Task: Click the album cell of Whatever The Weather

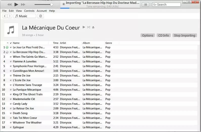Action: [x=92, y=122]
